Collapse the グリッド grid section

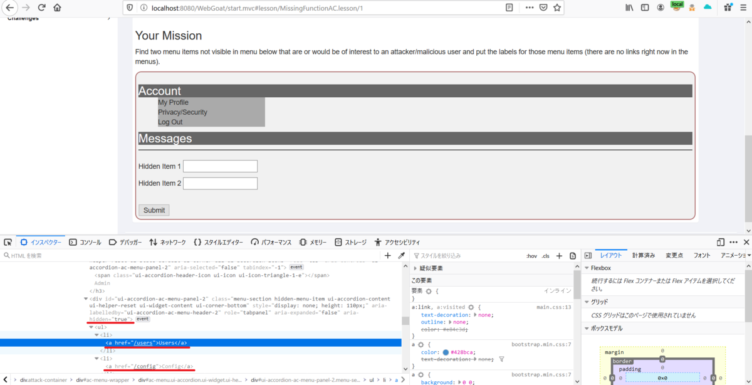click(x=587, y=302)
